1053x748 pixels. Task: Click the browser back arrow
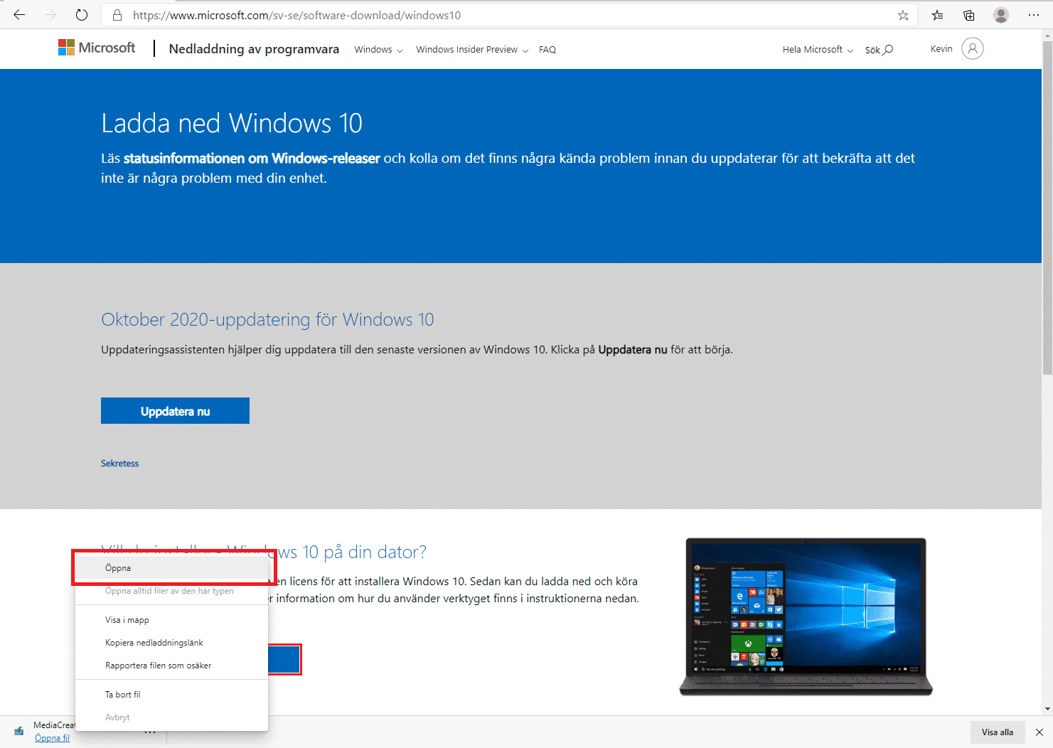coord(19,15)
